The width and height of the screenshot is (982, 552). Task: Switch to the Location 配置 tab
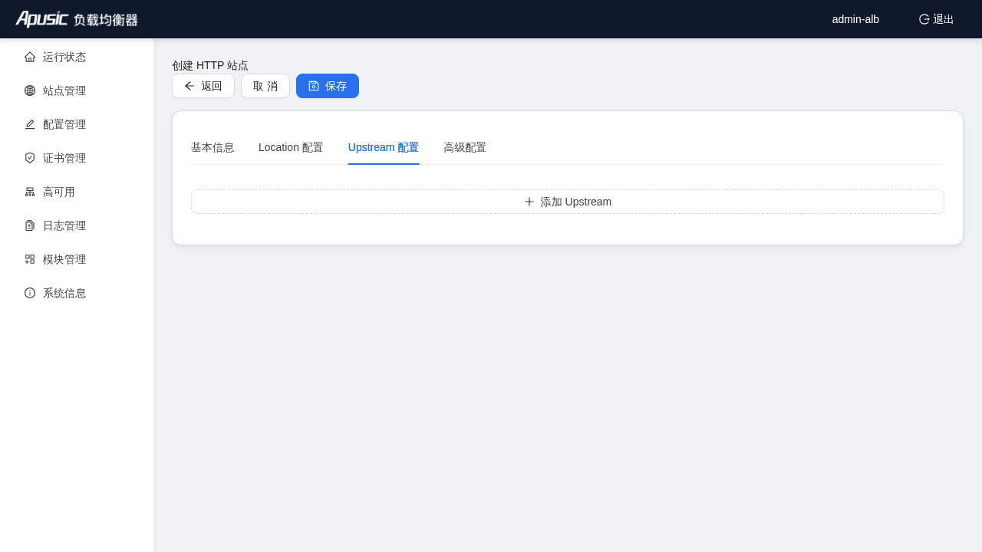[x=291, y=147]
